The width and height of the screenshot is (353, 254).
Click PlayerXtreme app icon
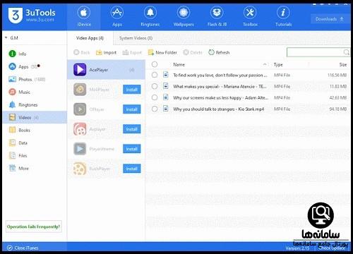pyautogui.click(x=80, y=149)
